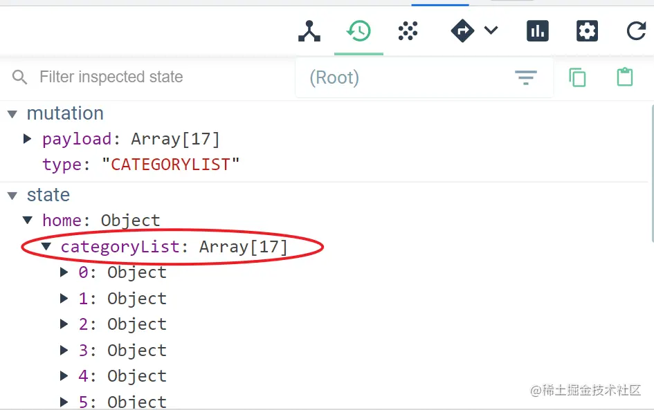Click the search magnifier icon

click(x=19, y=77)
